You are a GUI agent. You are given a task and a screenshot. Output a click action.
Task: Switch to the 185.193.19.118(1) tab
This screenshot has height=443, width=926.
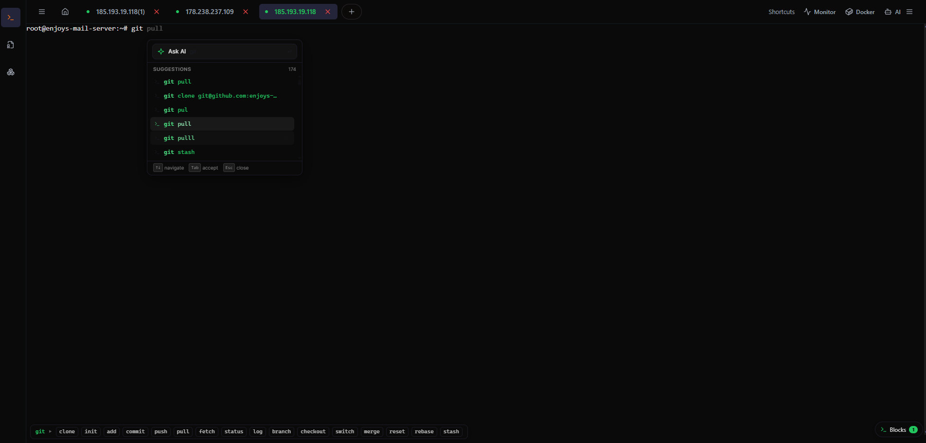coord(120,12)
